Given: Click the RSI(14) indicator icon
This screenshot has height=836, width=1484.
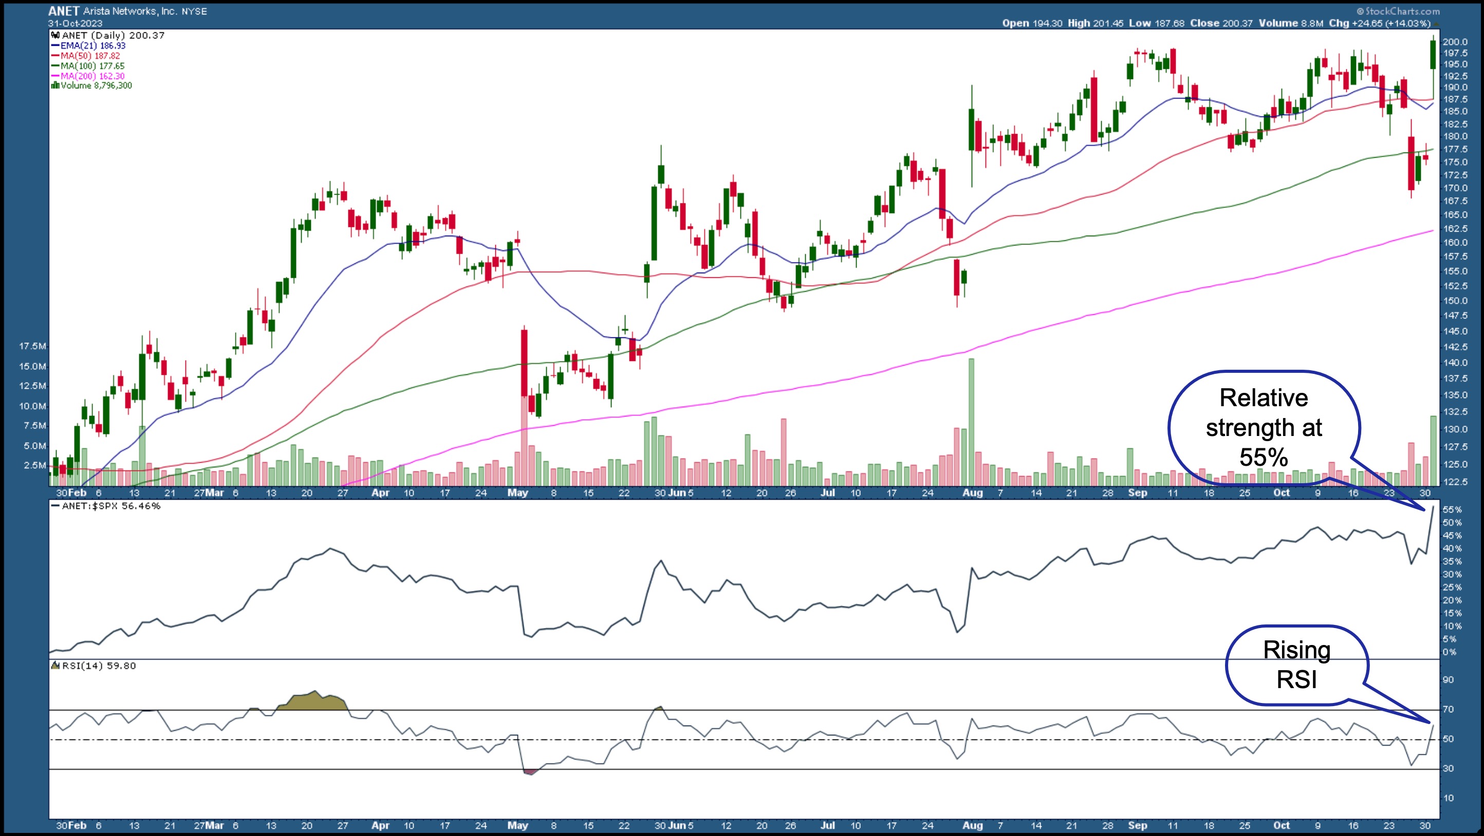Looking at the screenshot, I should (x=56, y=666).
